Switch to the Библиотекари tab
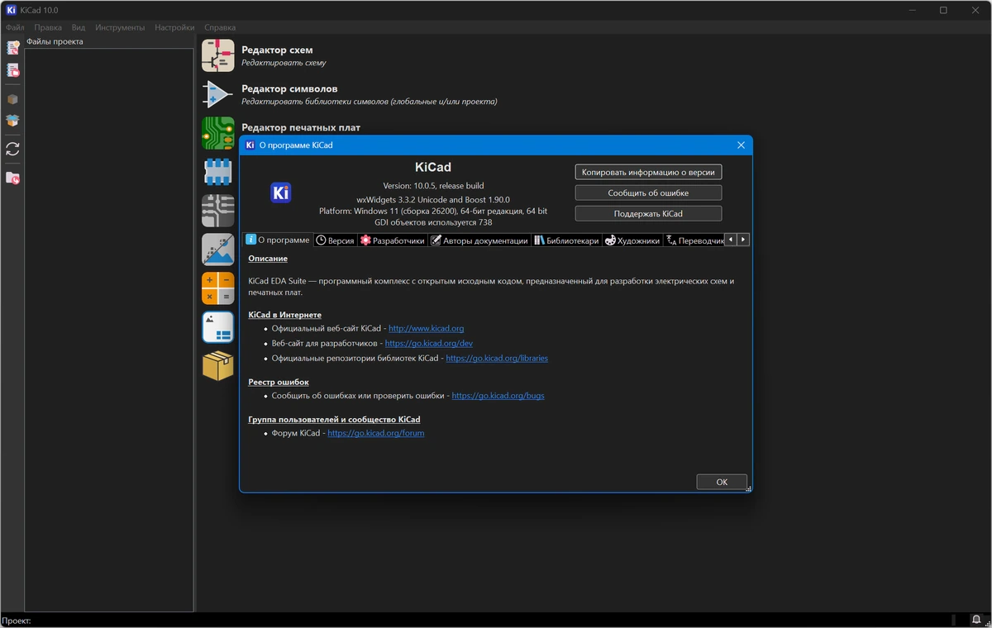Screen dimensions: 992x628 point(566,240)
